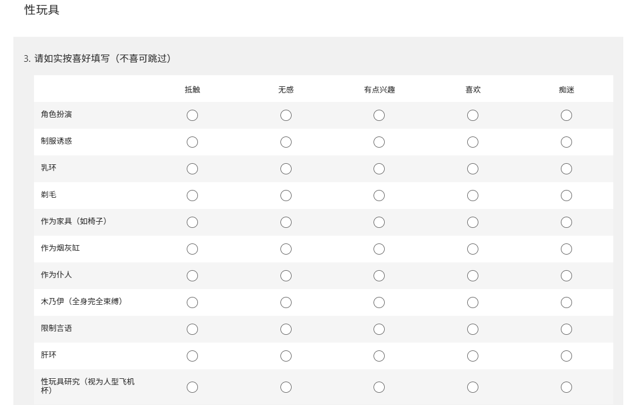Select 喜欢 for 剃毛 row
Image resolution: width=625 pixels, height=405 pixels.
473,196
